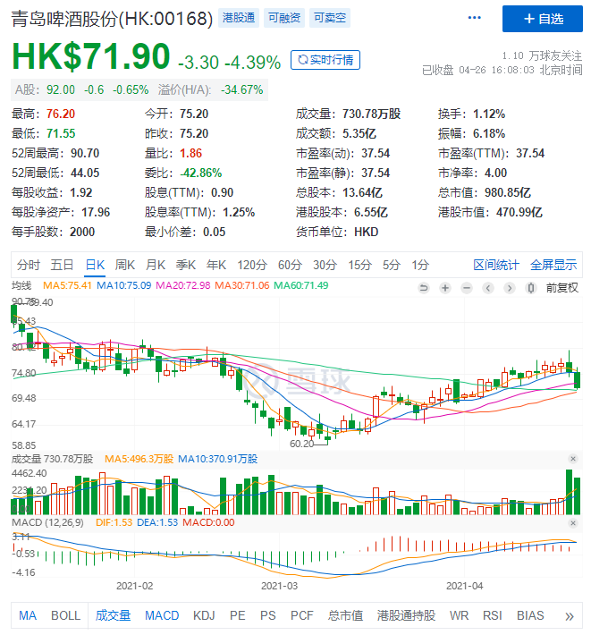Switch chart to 五日 view
This screenshot has height=635, width=591.
click(x=62, y=265)
